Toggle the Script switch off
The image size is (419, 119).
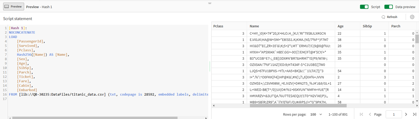(x=364, y=7)
